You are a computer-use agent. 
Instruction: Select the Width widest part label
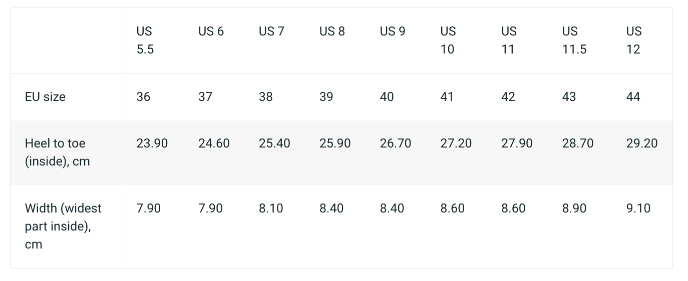coord(63,226)
